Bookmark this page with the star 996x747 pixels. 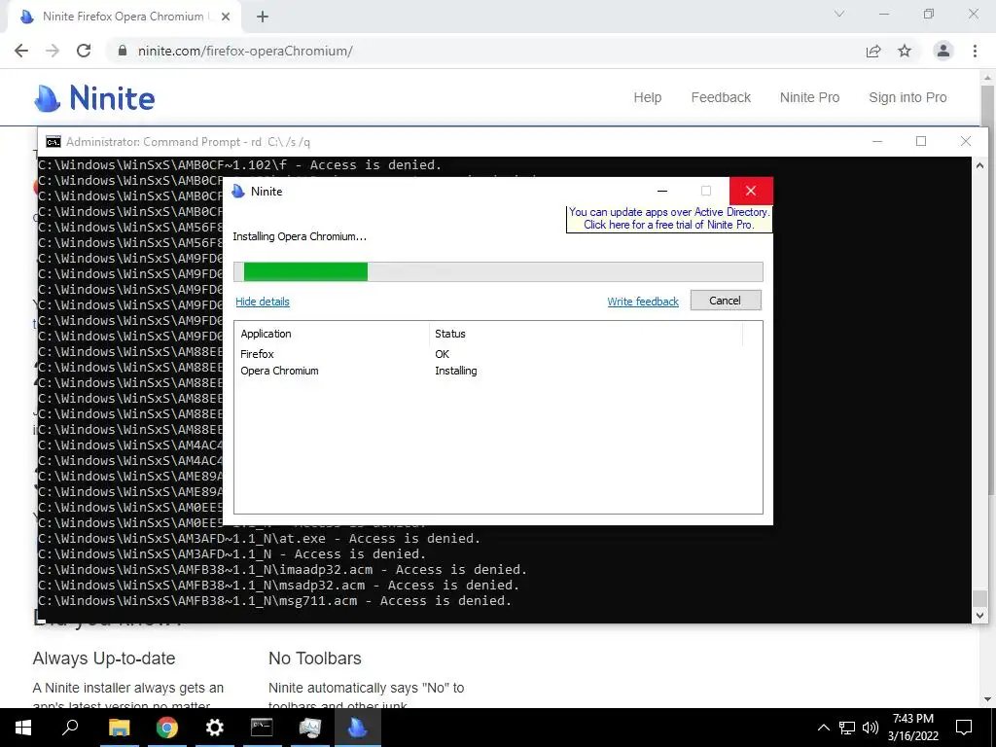pyautogui.click(x=905, y=51)
